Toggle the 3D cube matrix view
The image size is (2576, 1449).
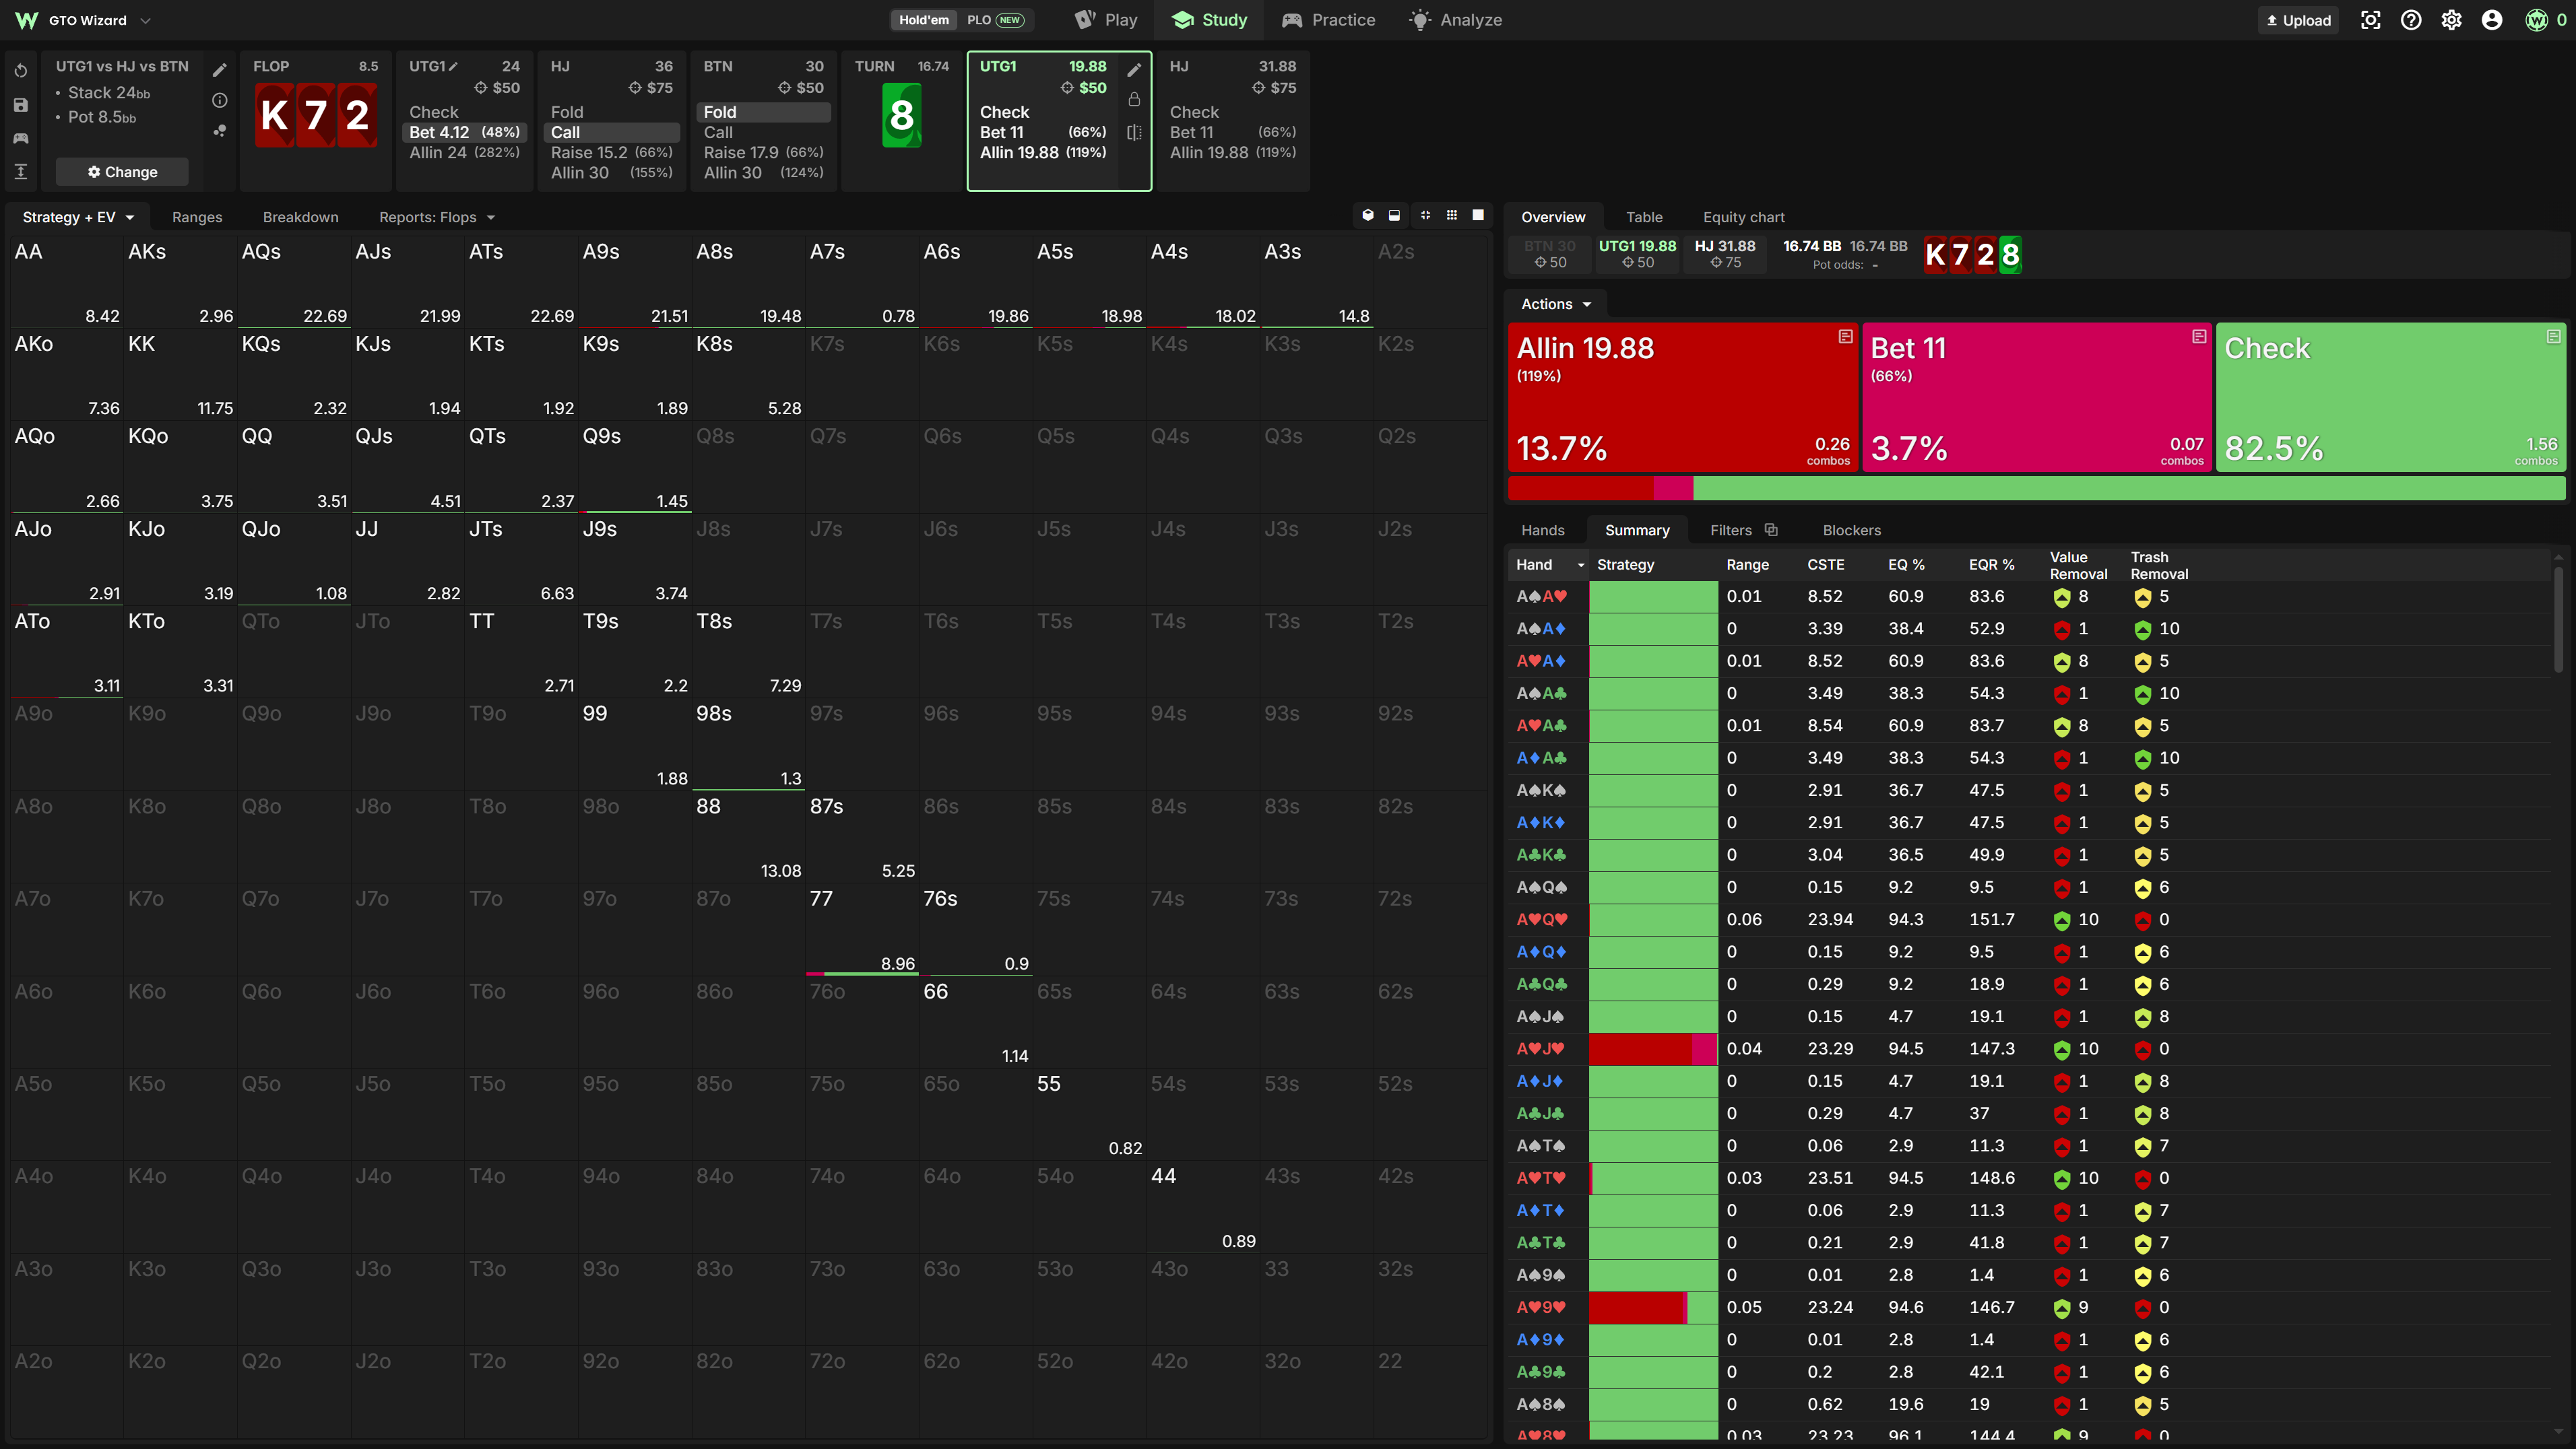tap(1368, 215)
